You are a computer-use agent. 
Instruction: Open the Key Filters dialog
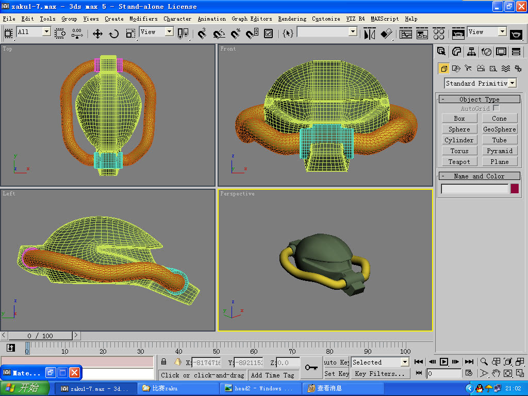coord(380,373)
